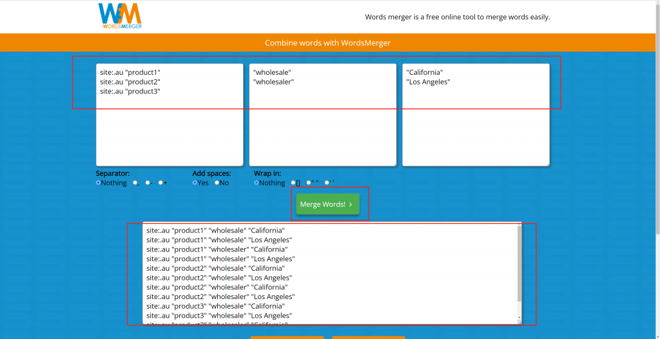The width and height of the screenshot is (660, 339).
Task: Click the WordsMerger logo
Action: tap(120, 16)
